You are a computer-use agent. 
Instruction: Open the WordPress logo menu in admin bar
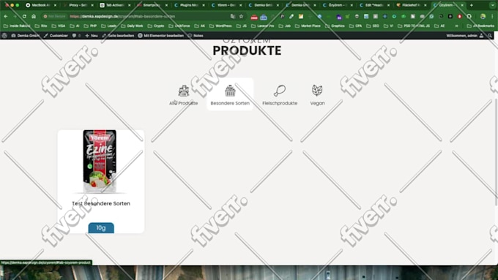point(4,36)
